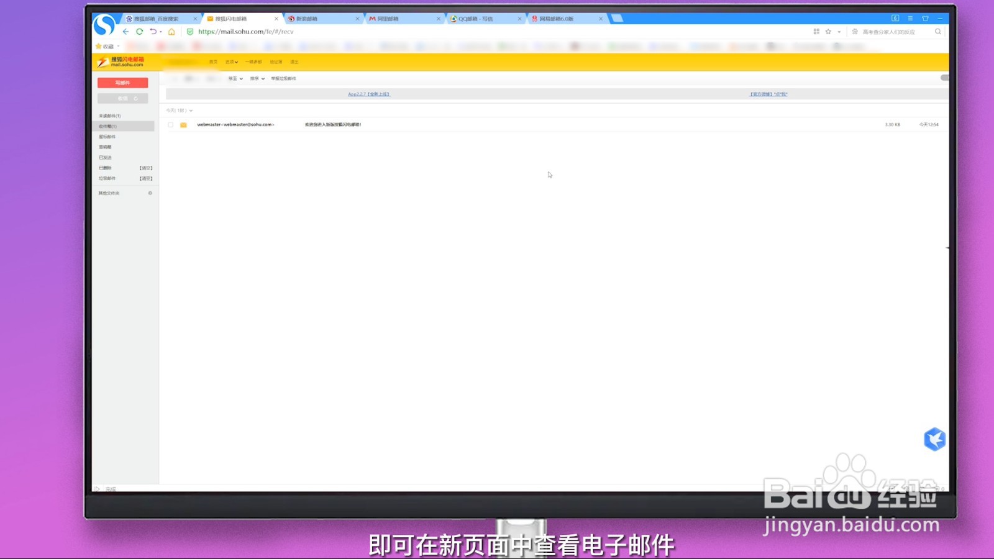The height and width of the screenshot is (559, 994).
Task: Reload the page with the green refresh icon
Action: click(x=140, y=32)
